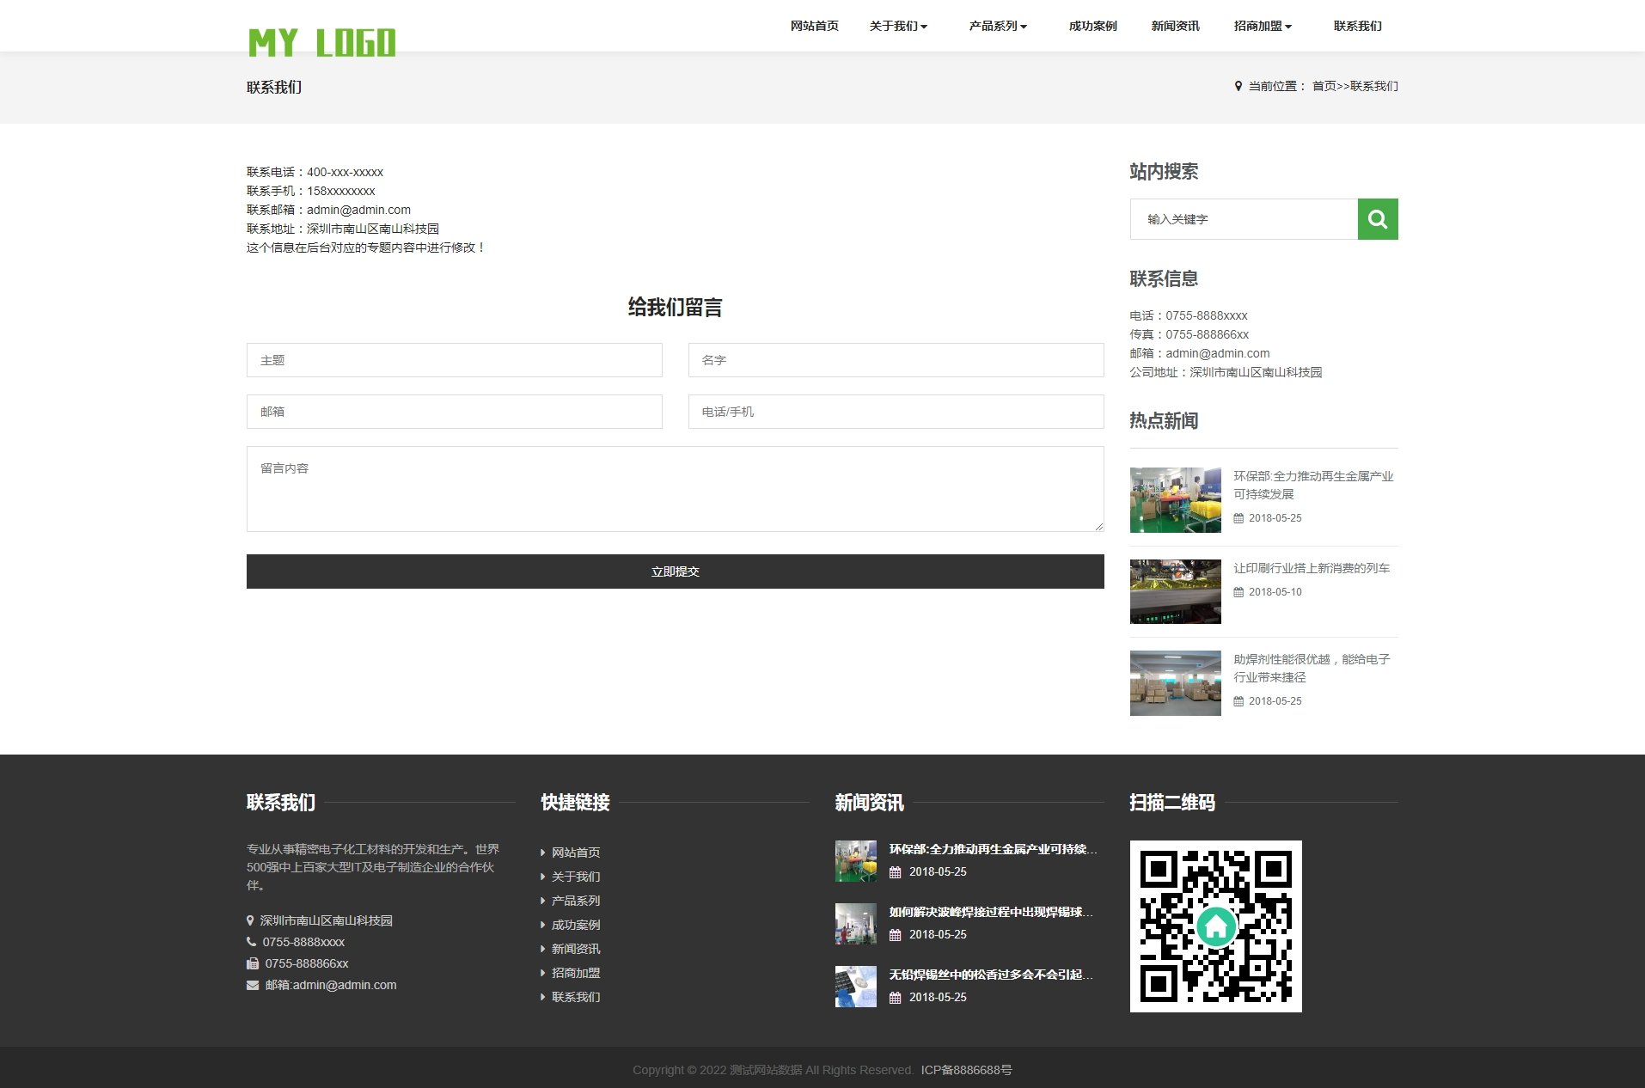Click the footer address location pin icon
1645x1088 pixels.
tap(250, 920)
